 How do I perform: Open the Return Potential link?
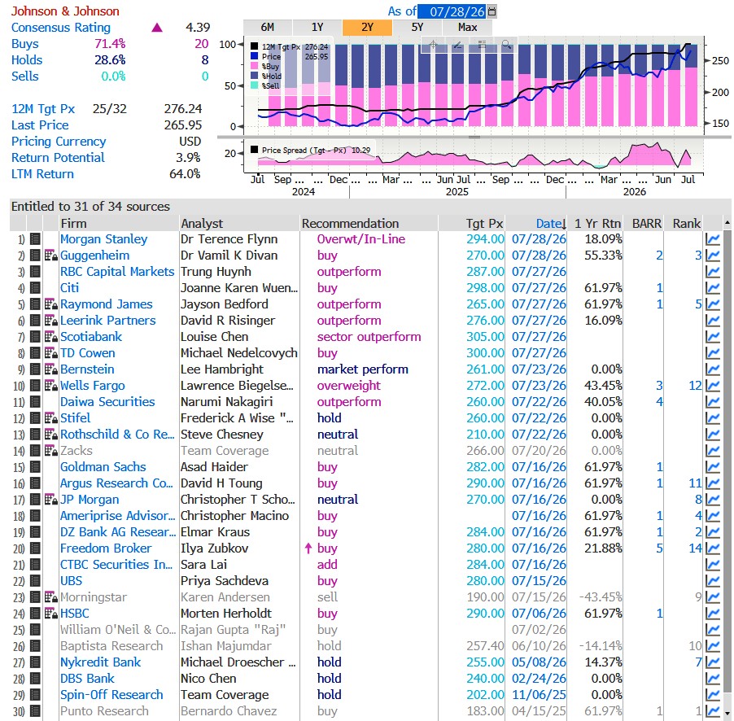click(x=58, y=158)
